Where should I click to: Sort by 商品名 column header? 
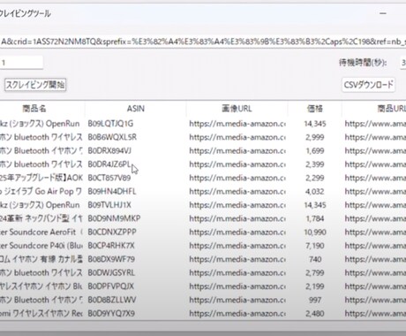pyautogui.click(x=34, y=109)
